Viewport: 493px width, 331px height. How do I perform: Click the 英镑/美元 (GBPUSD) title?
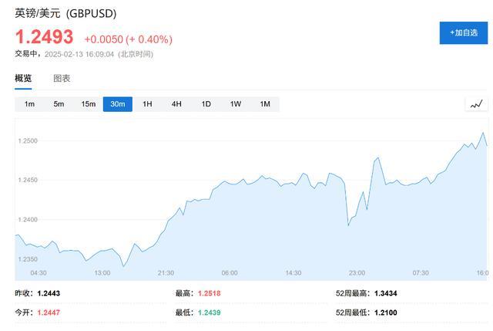[x=65, y=14]
